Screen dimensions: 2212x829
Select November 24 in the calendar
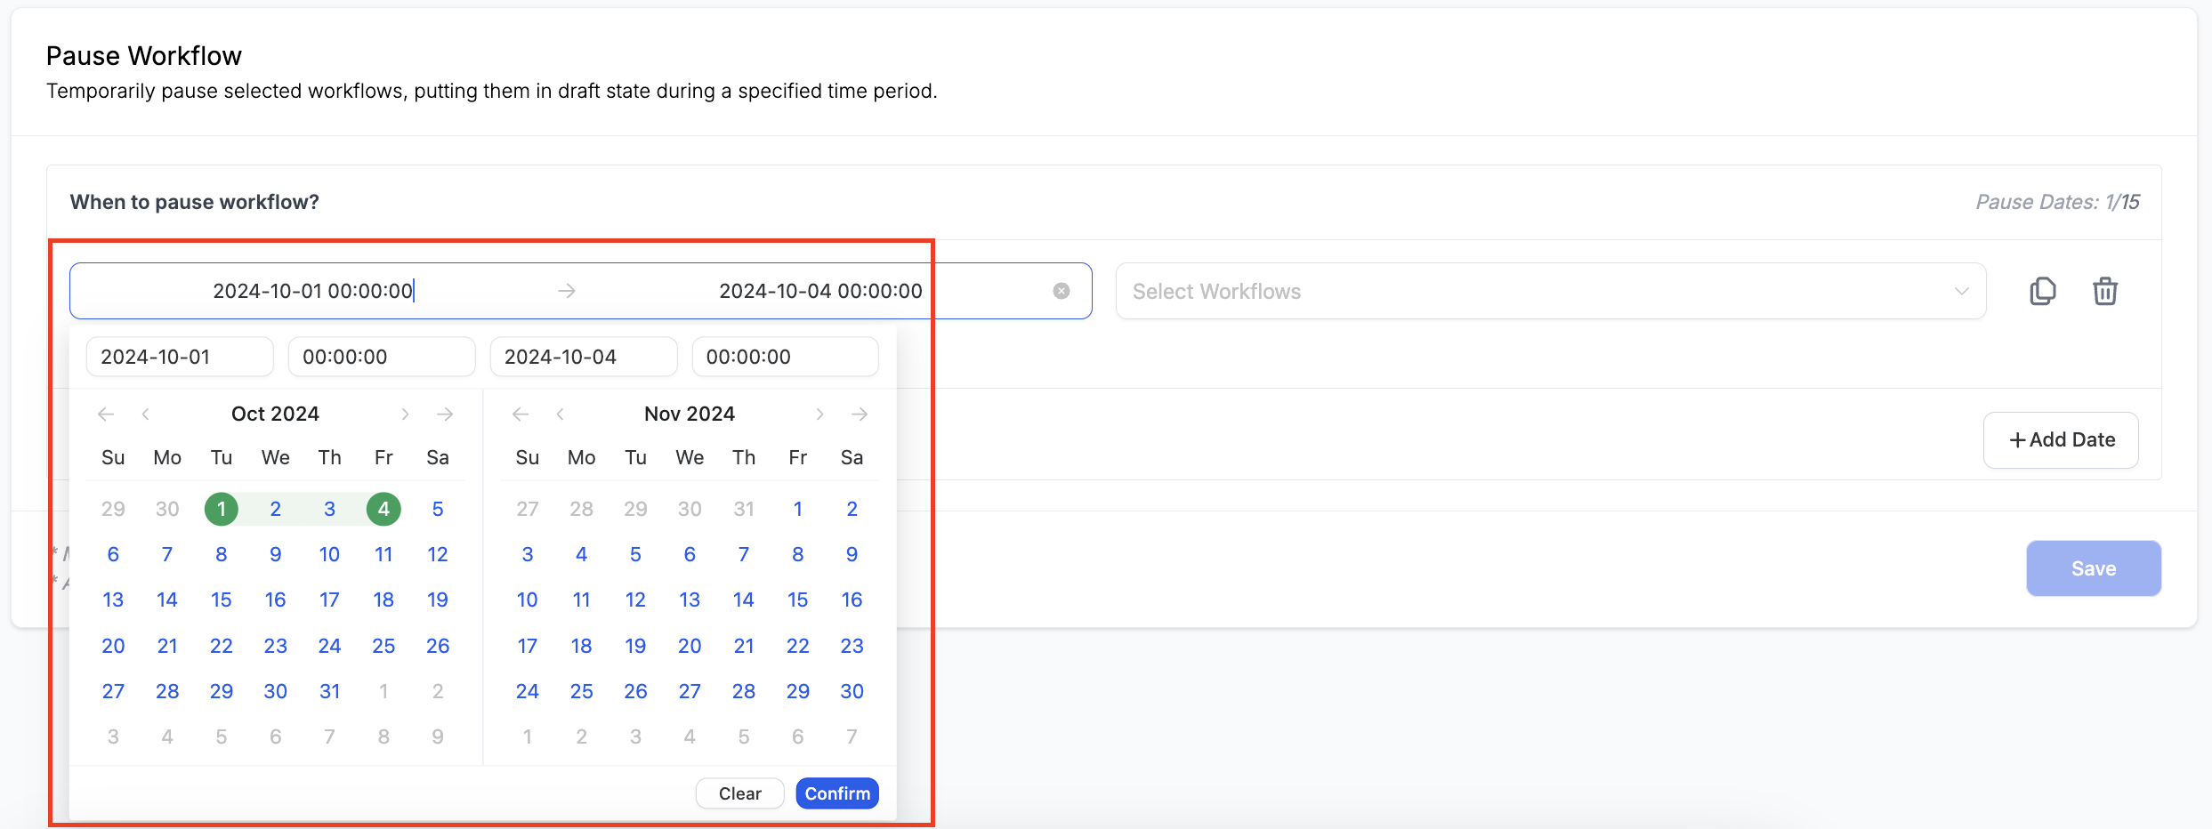(528, 691)
